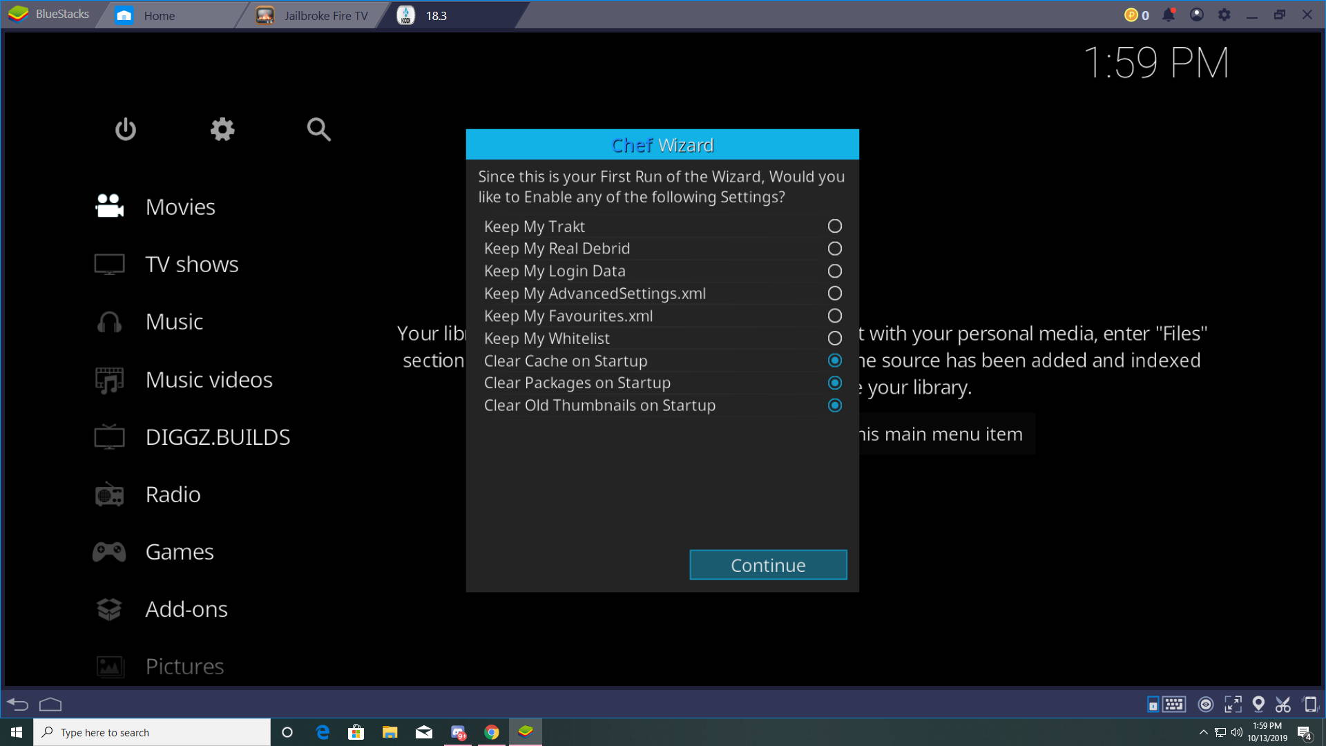The image size is (1326, 746).
Task: Open Windows notification center
Action: pos(1305,732)
